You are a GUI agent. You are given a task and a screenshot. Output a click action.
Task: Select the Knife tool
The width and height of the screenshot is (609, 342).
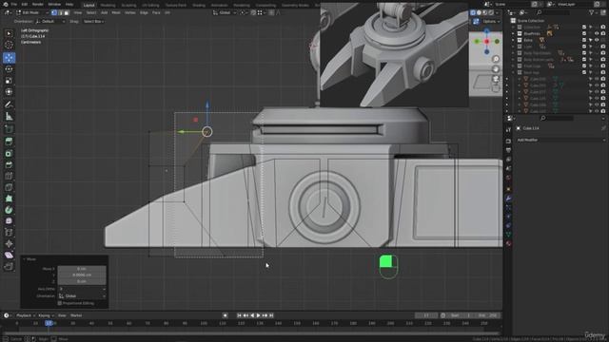point(9,187)
